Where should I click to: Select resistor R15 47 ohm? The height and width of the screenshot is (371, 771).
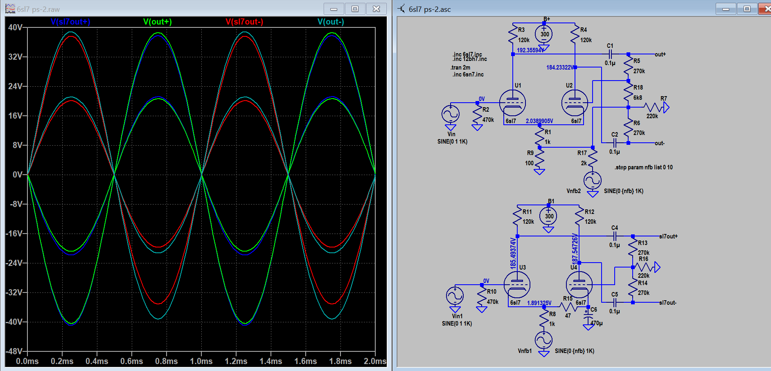point(568,307)
